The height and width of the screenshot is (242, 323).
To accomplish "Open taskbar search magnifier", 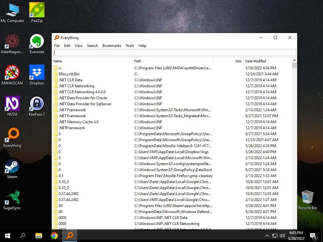I will (x=23, y=236).
